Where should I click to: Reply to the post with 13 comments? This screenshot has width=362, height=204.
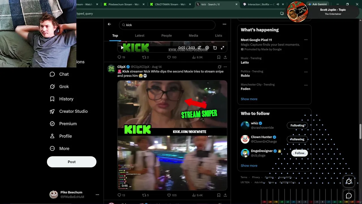click(x=121, y=195)
